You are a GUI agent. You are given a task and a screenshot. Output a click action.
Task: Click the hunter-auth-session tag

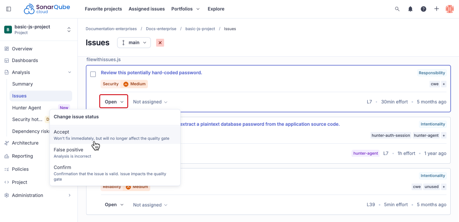391,135
